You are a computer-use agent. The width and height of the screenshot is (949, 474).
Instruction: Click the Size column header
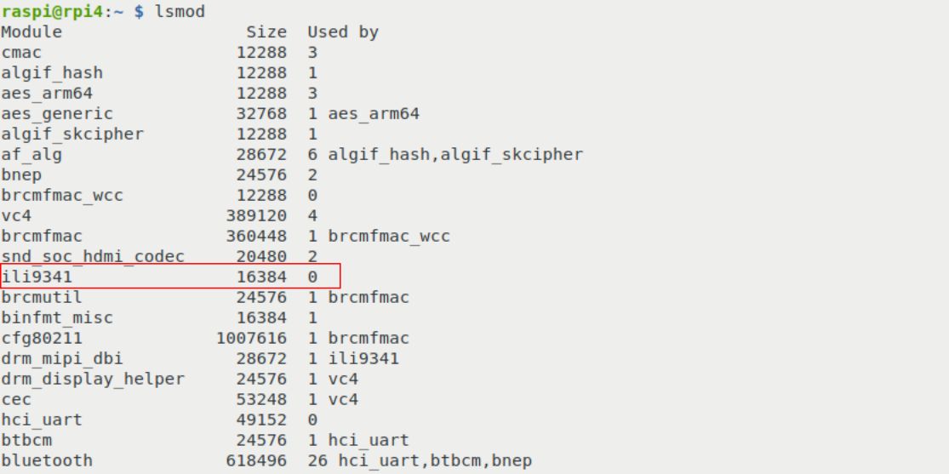click(266, 32)
